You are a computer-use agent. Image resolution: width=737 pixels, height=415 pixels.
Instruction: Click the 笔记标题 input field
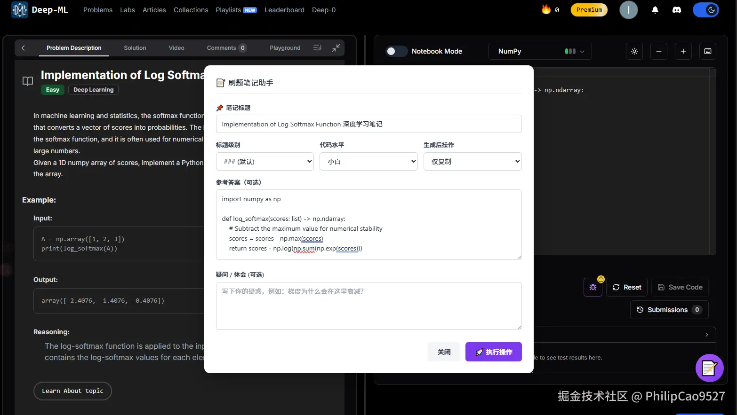click(x=368, y=124)
